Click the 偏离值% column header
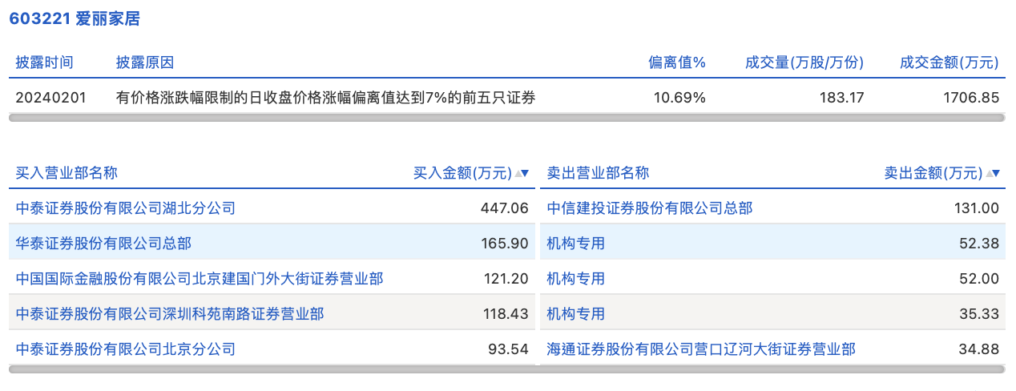Image resolution: width=1016 pixels, height=391 pixels. tap(677, 62)
